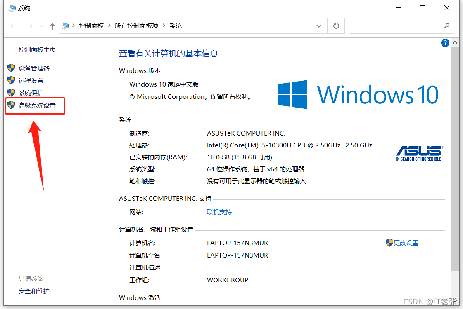Click the 计算机名 value LAPTOP-157N3MUR

(237, 243)
